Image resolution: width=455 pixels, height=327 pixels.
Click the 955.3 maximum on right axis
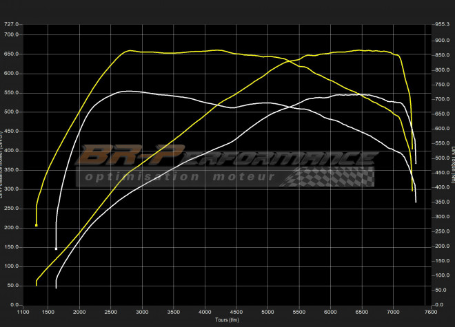(x=443, y=24)
